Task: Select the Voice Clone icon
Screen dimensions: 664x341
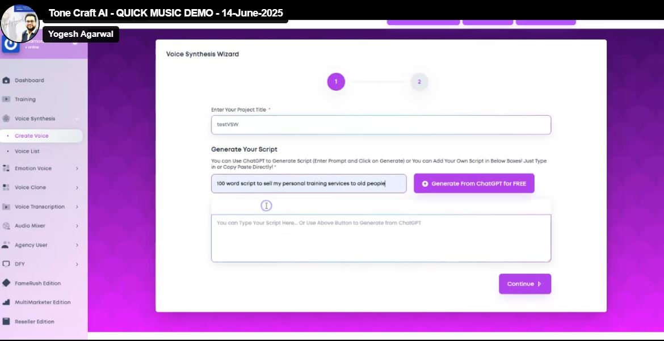Action: 7,187
